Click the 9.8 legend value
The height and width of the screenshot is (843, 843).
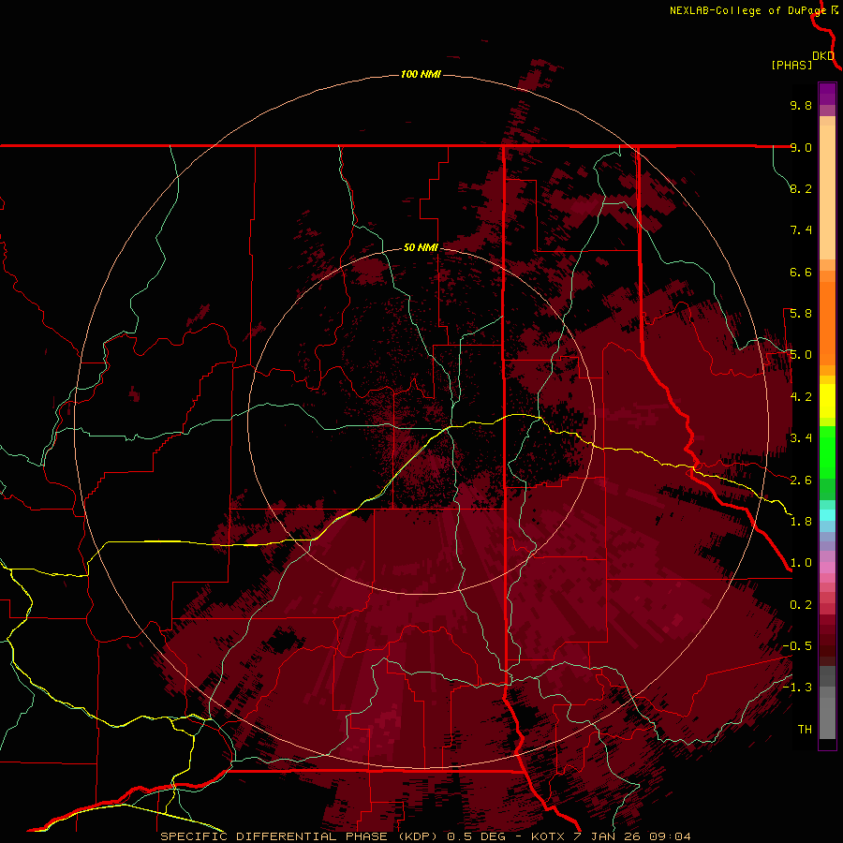[x=801, y=105]
